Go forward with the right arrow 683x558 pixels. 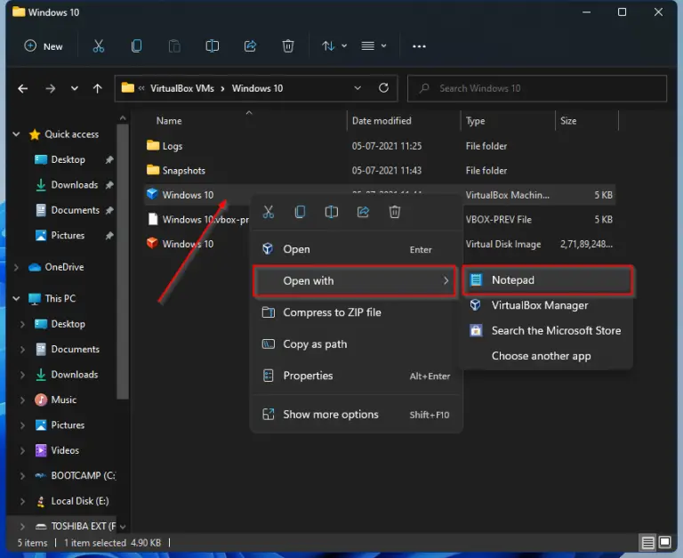click(x=51, y=89)
